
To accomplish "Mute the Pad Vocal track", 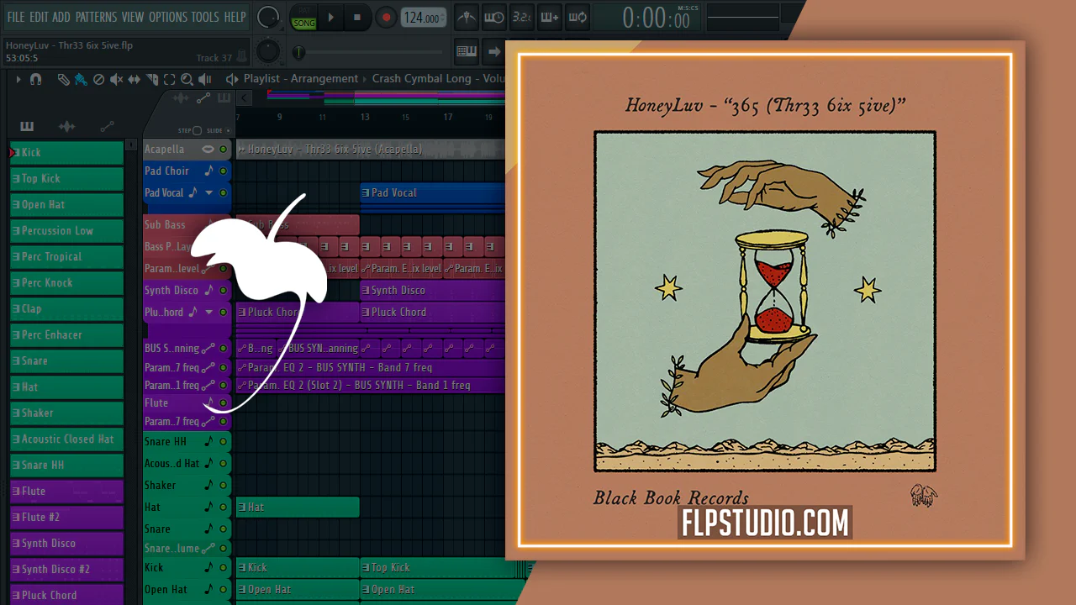I will (x=224, y=193).
